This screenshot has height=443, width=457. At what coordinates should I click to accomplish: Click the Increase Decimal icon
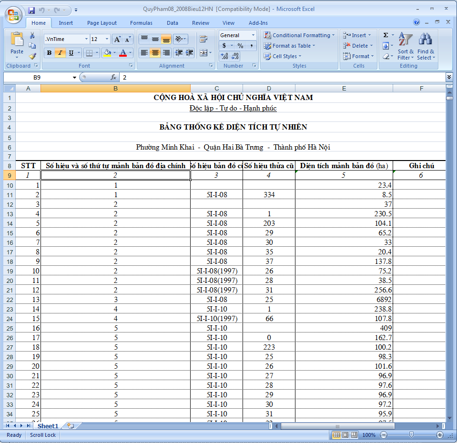click(224, 56)
